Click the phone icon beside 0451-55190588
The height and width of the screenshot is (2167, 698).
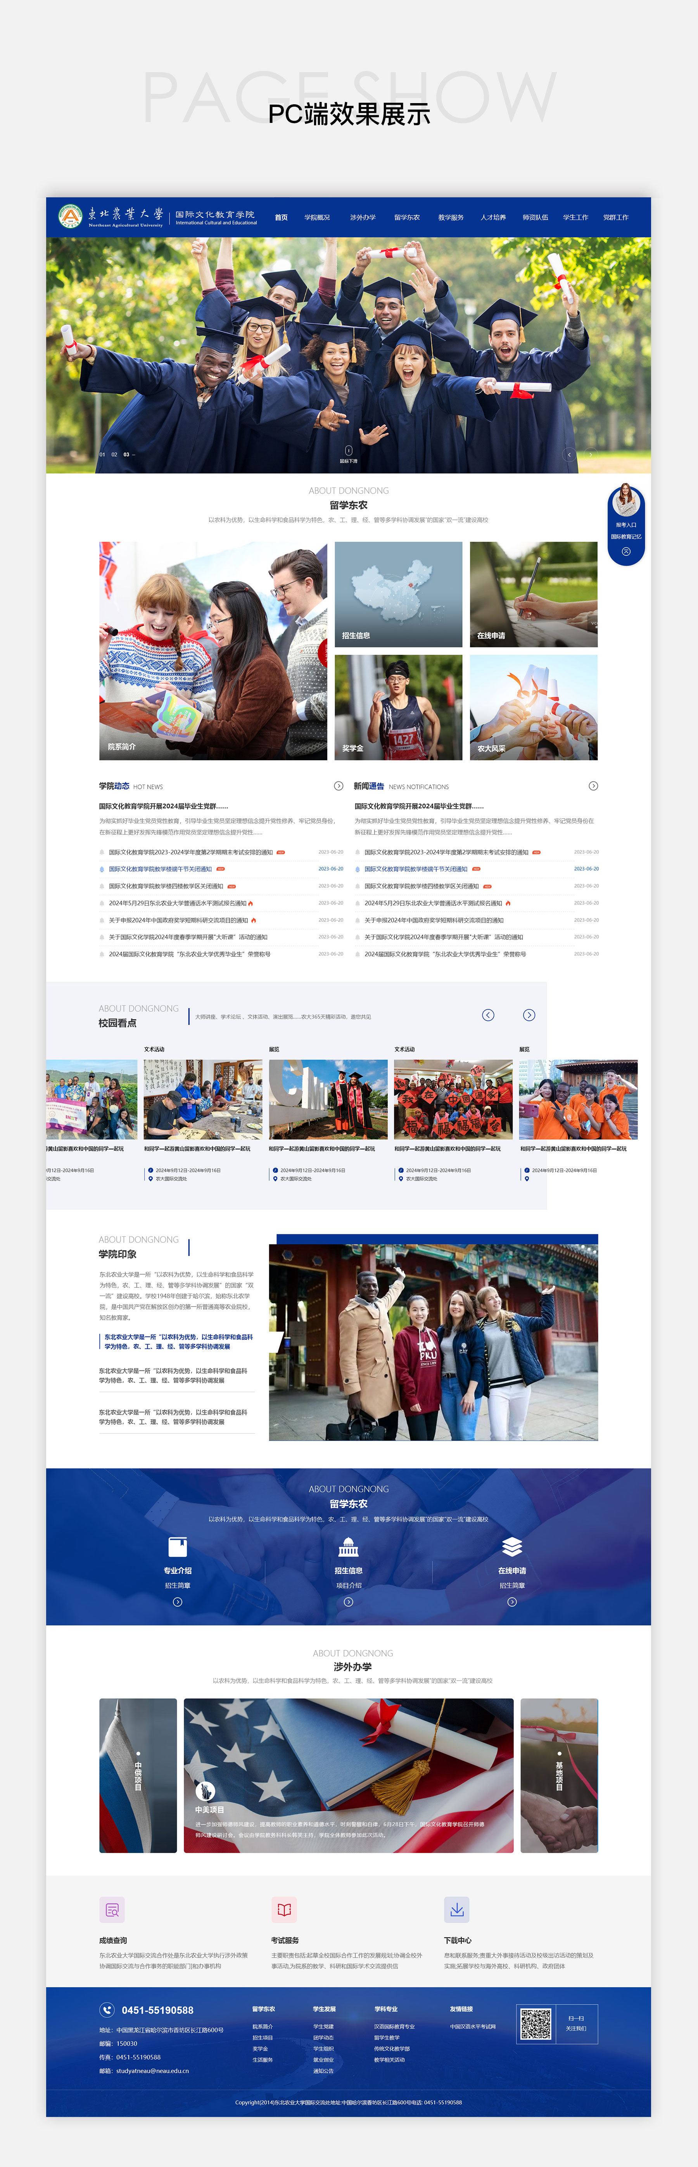(107, 2010)
